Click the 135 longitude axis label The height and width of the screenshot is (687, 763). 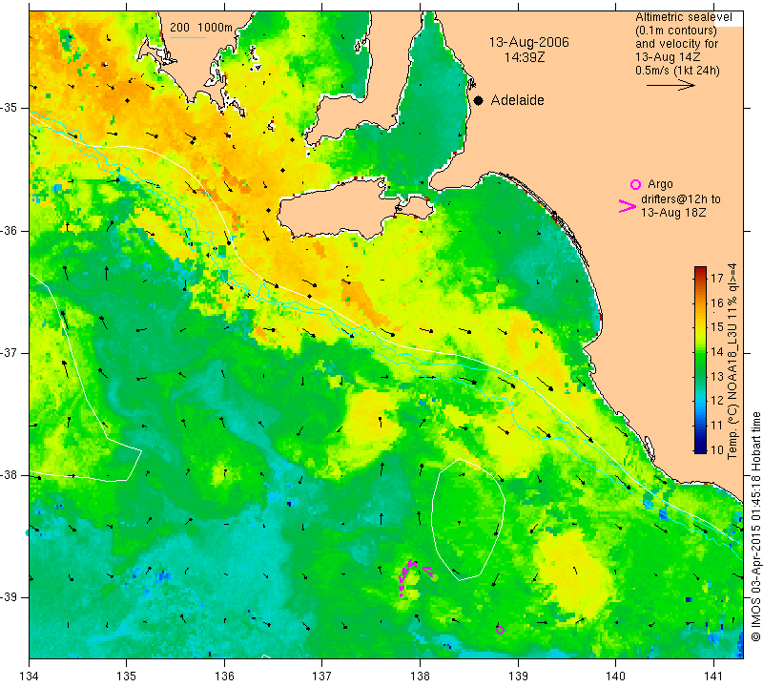127,677
